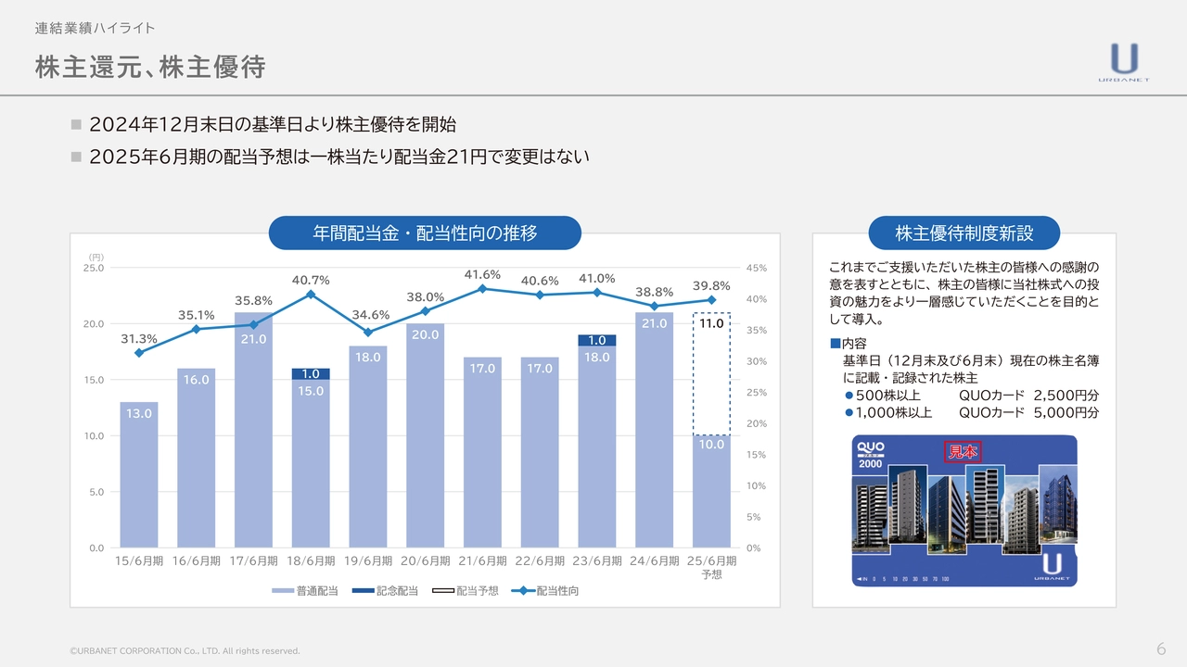Viewport: 1187px width, 667px height.
Task: Click the 16/6月期 bar labeled 16.0
Action: click(x=197, y=458)
